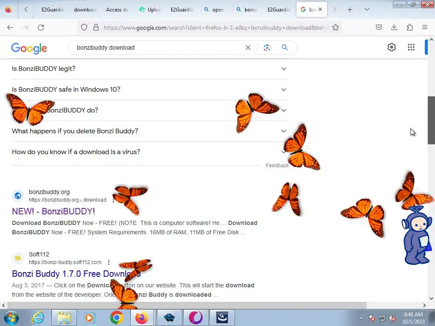The height and width of the screenshot is (326, 435).
Task: Open a new tab with plus
Action: [x=350, y=10]
